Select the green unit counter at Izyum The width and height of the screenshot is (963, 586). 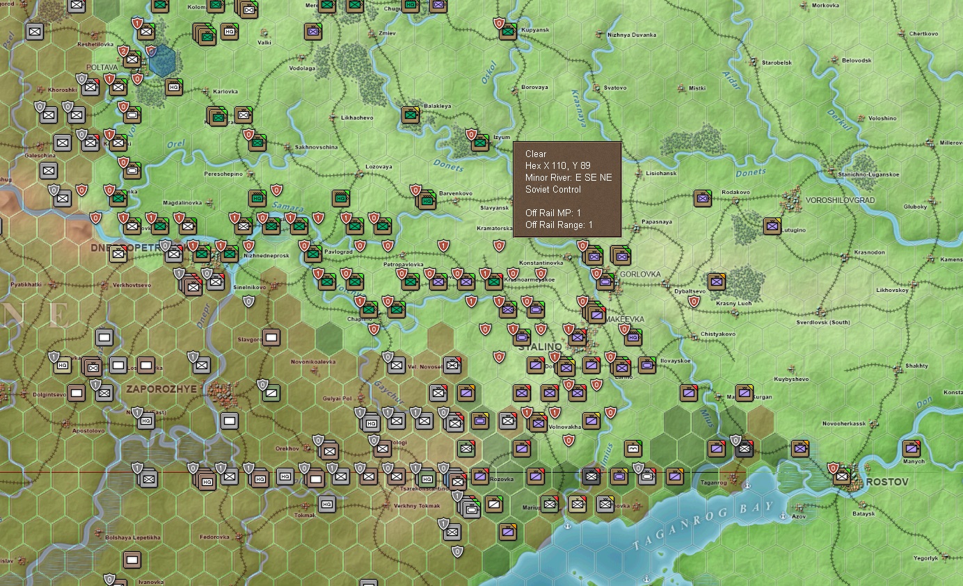click(x=480, y=143)
